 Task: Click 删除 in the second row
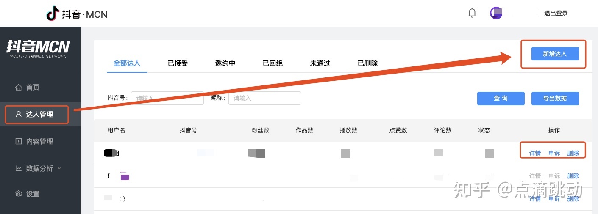click(573, 176)
